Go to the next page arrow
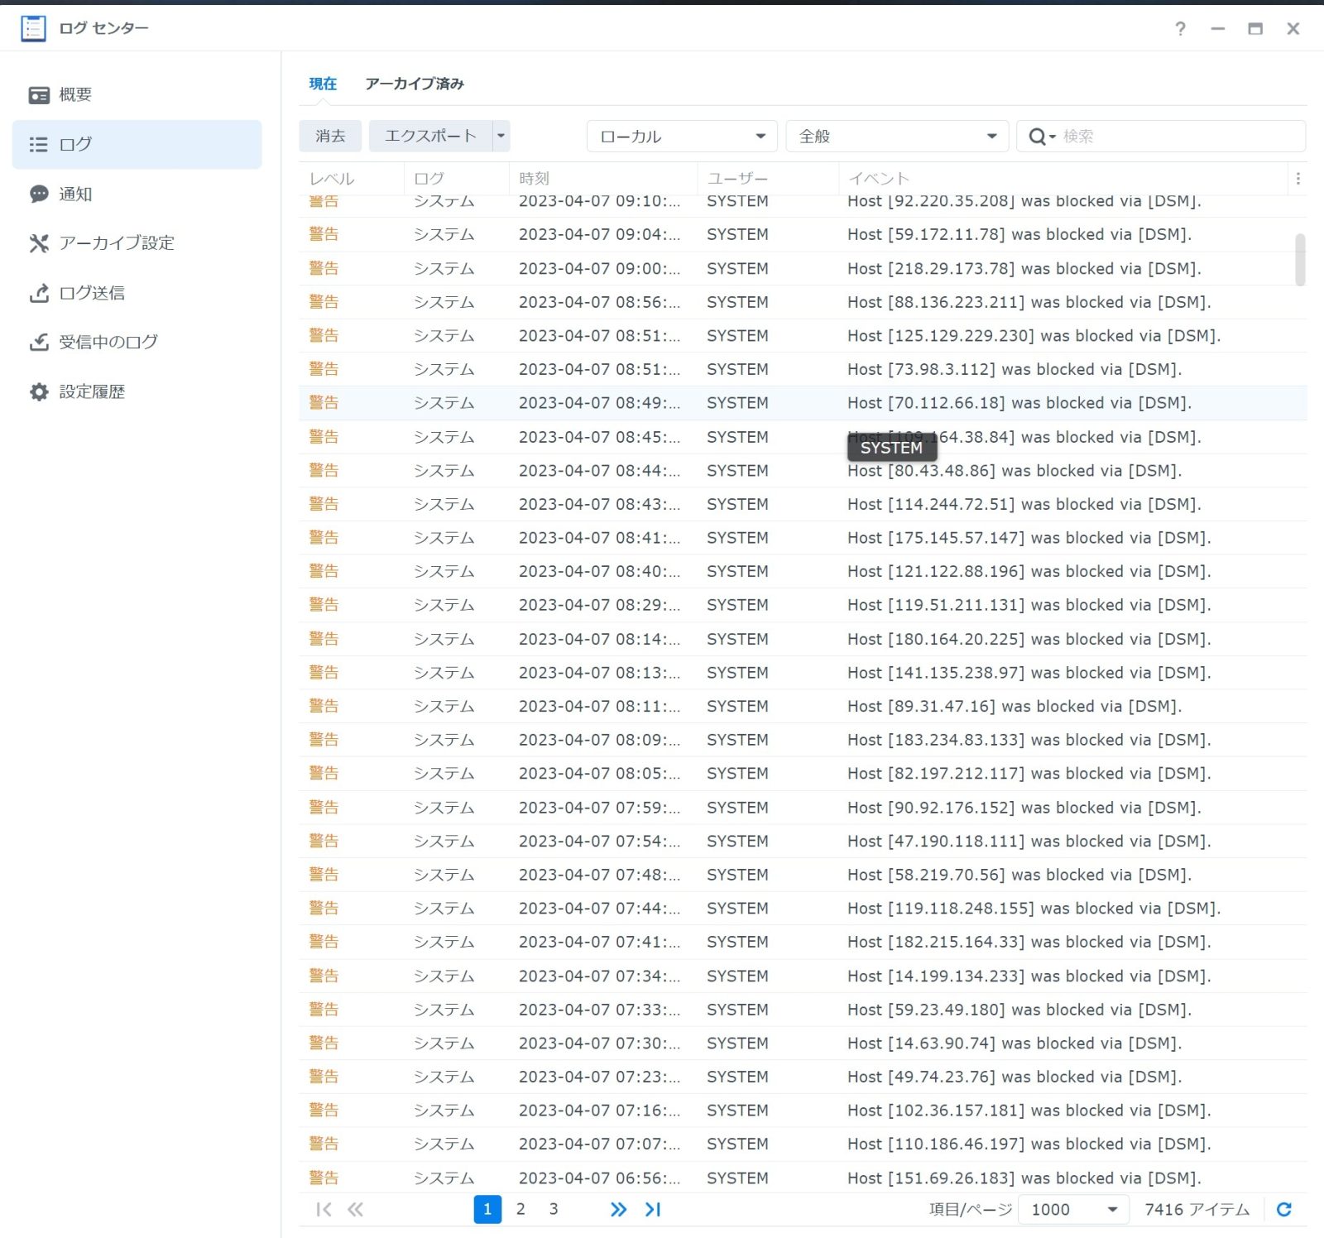 [618, 1209]
